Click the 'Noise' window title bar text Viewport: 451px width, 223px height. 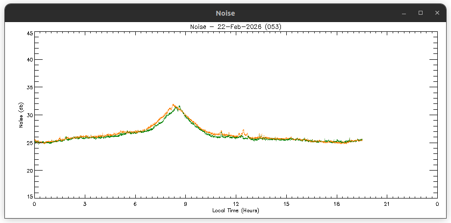pos(225,13)
